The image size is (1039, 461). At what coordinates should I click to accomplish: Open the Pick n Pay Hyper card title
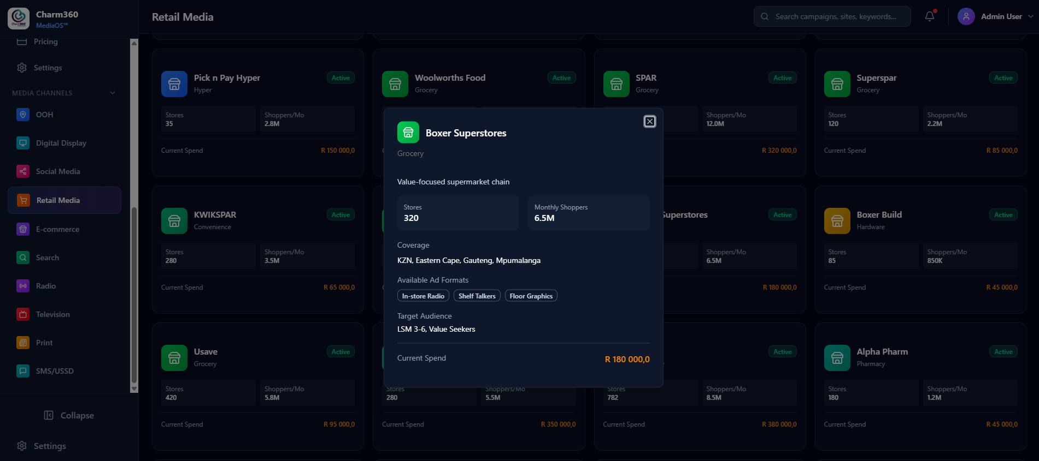(227, 78)
